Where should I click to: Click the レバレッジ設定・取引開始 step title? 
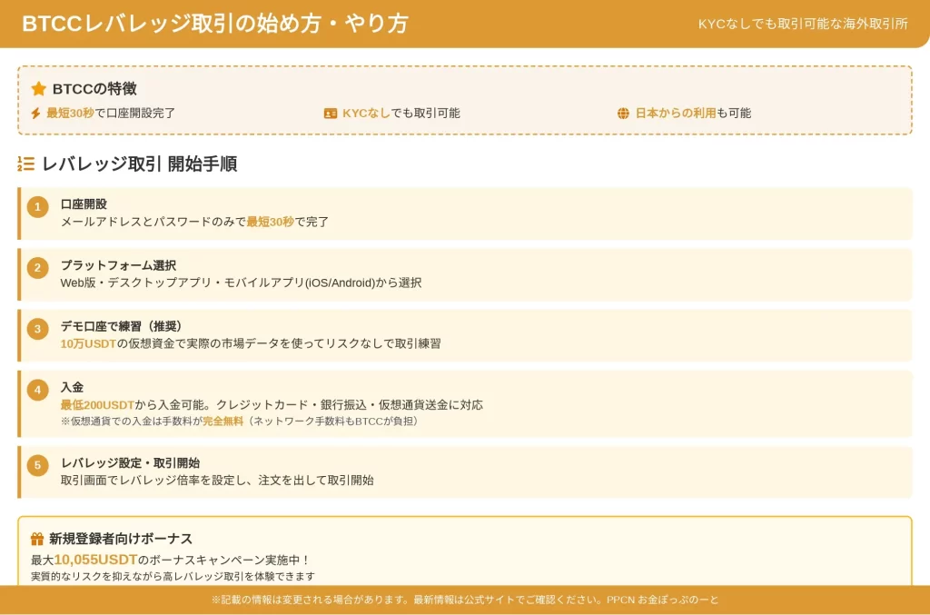pos(130,463)
